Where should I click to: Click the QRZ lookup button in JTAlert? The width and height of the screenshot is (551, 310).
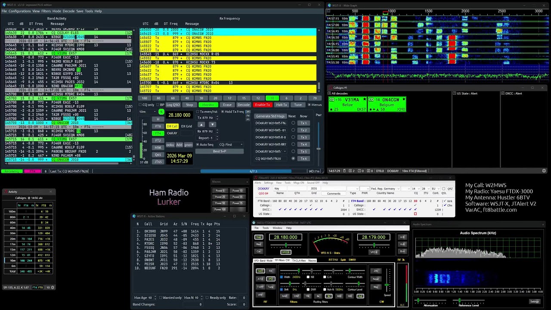449,189
